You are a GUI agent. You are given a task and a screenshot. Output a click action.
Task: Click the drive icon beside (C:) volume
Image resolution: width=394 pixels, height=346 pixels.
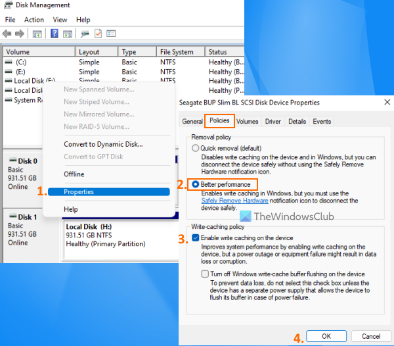coord(9,62)
